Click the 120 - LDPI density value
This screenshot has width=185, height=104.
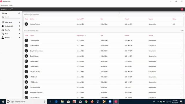click(128, 87)
